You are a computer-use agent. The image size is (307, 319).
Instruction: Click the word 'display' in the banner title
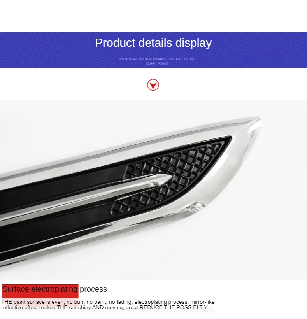click(x=193, y=43)
